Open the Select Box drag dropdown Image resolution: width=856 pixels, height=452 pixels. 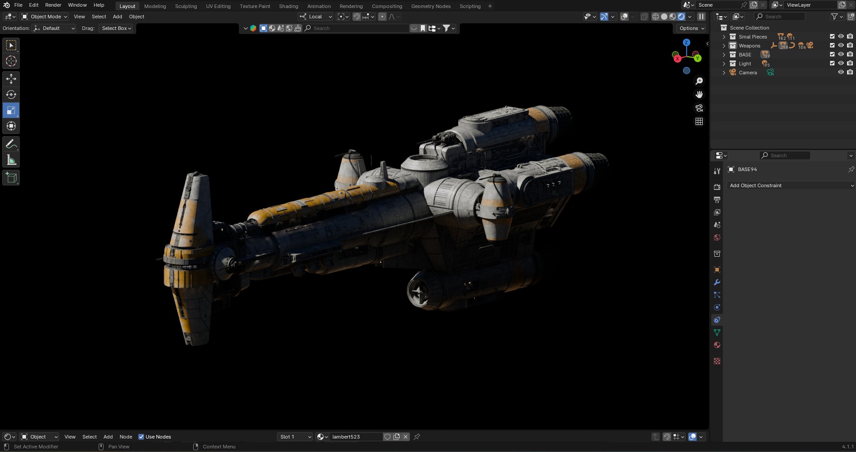tap(116, 28)
